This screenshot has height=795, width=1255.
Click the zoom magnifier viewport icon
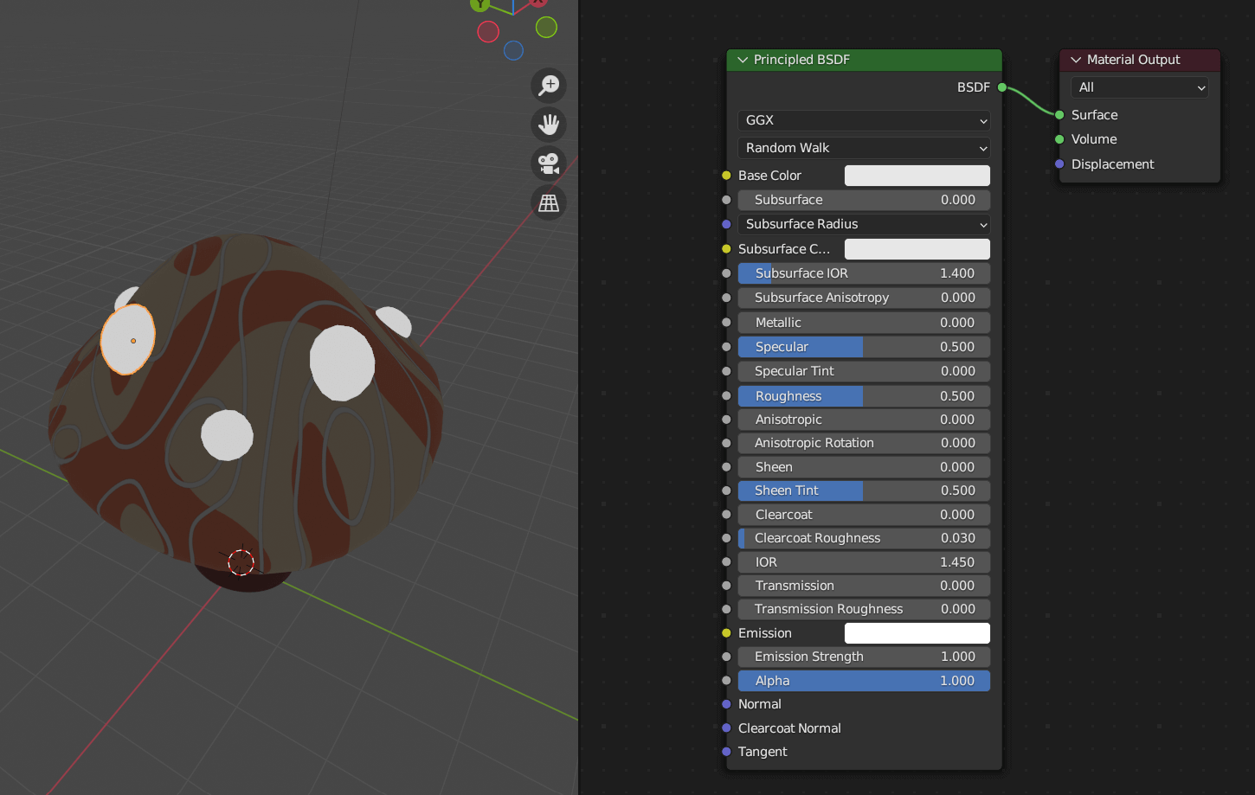tap(549, 86)
